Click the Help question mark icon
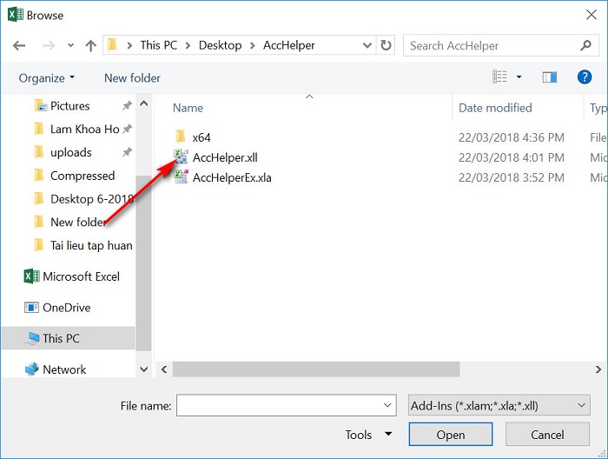Image resolution: width=608 pixels, height=459 pixels. pyautogui.click(x=585, y=77)
